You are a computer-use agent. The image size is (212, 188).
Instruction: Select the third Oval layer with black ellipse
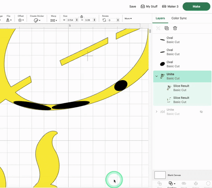point(182,64)
